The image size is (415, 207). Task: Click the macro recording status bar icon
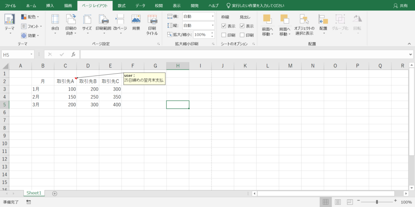coord(29,202)
